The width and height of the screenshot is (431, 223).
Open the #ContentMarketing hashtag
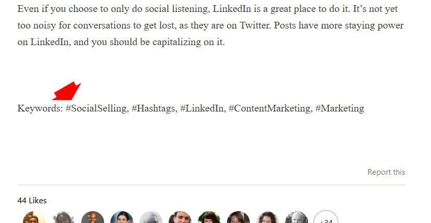(x=270, y=108)
